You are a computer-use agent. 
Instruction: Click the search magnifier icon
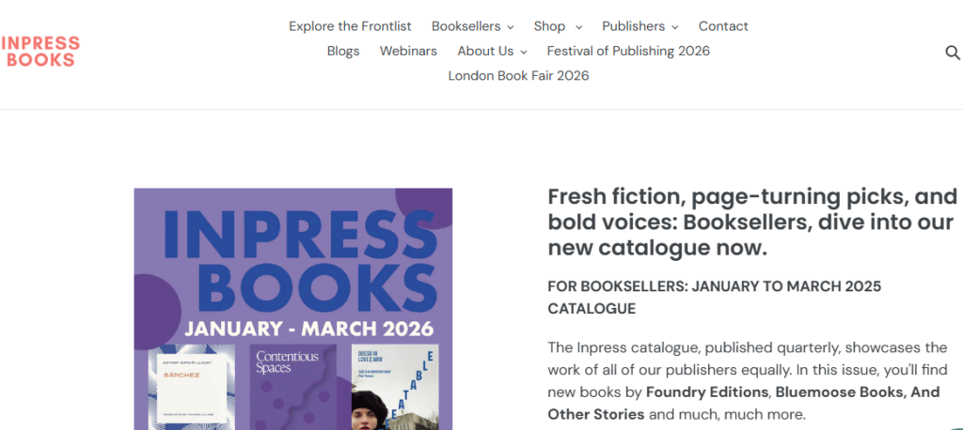pos(952,53)
